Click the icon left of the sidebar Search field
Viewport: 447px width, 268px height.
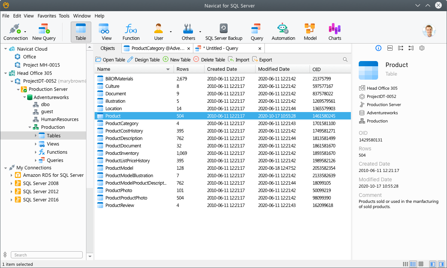[5, 255]
